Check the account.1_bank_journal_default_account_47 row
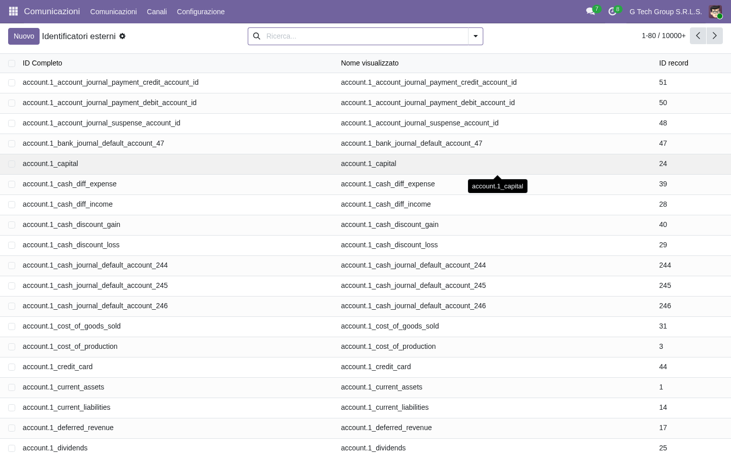Viewport: 731px width, 457px height. [x=12, y=144]
